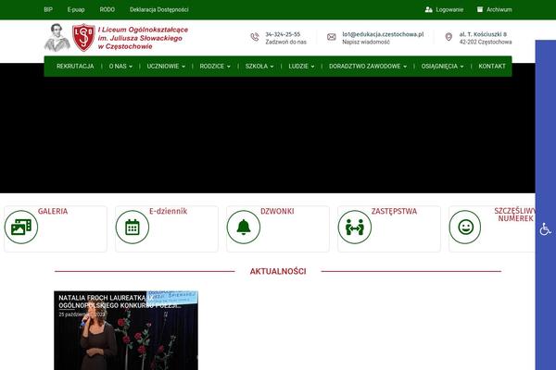Click the map pin location icon
The height and width of the screenshot is (370, 556).
click(x=449, y=37)
